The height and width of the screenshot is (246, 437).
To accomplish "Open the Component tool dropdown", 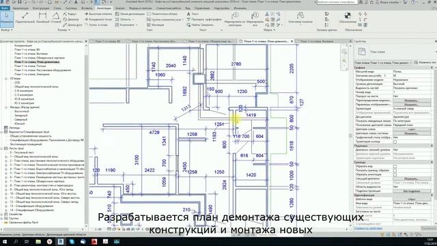I will 137,25.
